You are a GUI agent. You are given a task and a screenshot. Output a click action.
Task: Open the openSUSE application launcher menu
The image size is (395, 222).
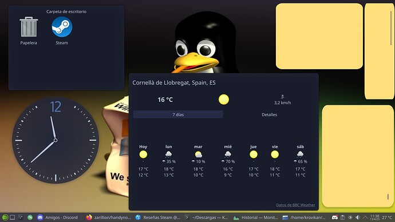coord(5,217)
